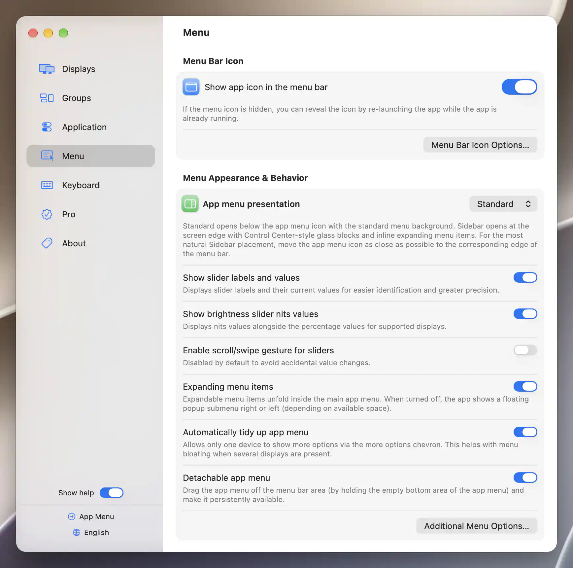Viewport: 573px width, 568px height.
Task: Click the Menu sidebar icon with cursor
Action: click(x=47, y=156)
